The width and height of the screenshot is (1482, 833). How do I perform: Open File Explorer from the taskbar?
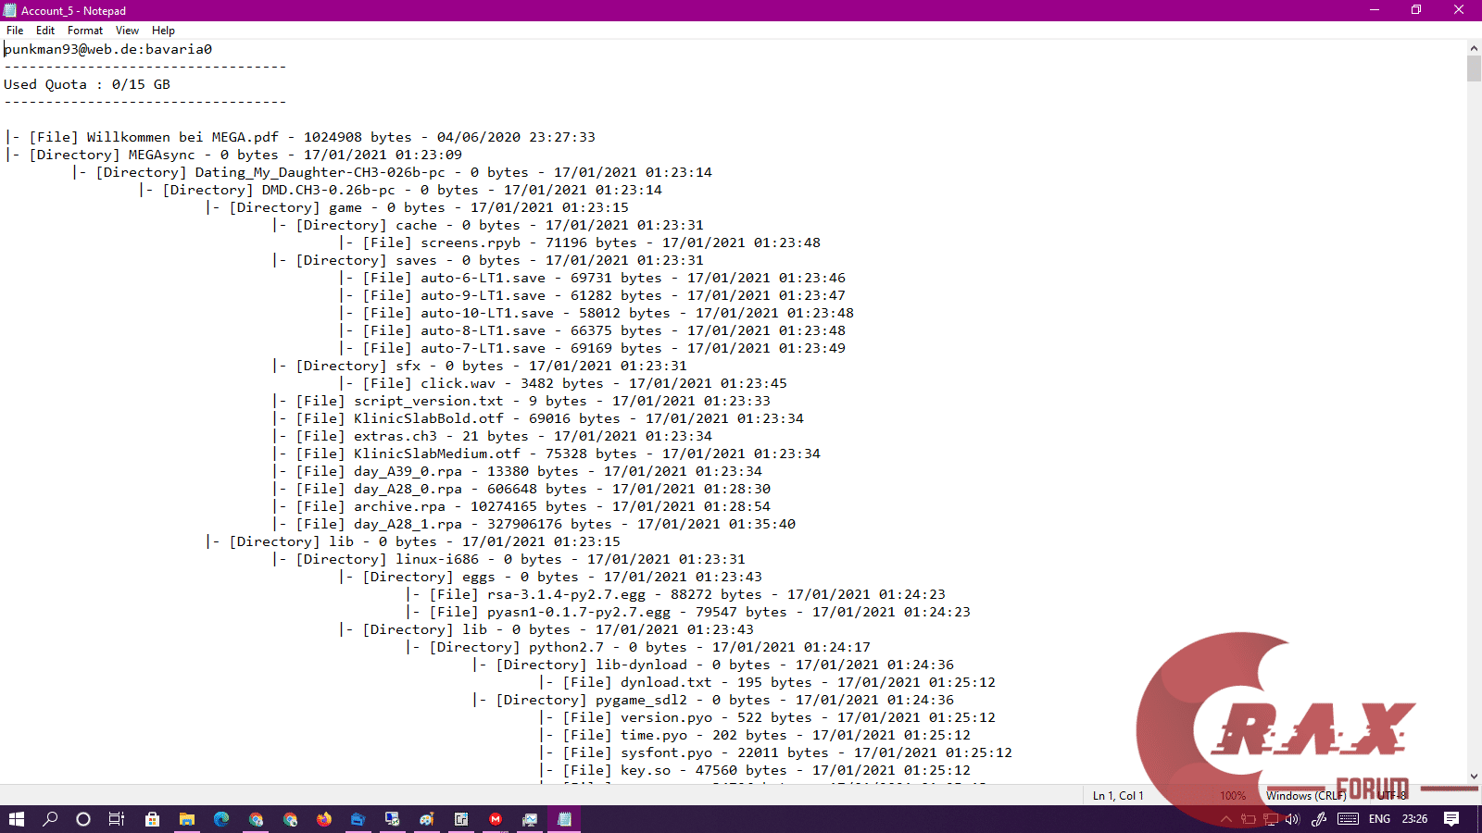186,819
